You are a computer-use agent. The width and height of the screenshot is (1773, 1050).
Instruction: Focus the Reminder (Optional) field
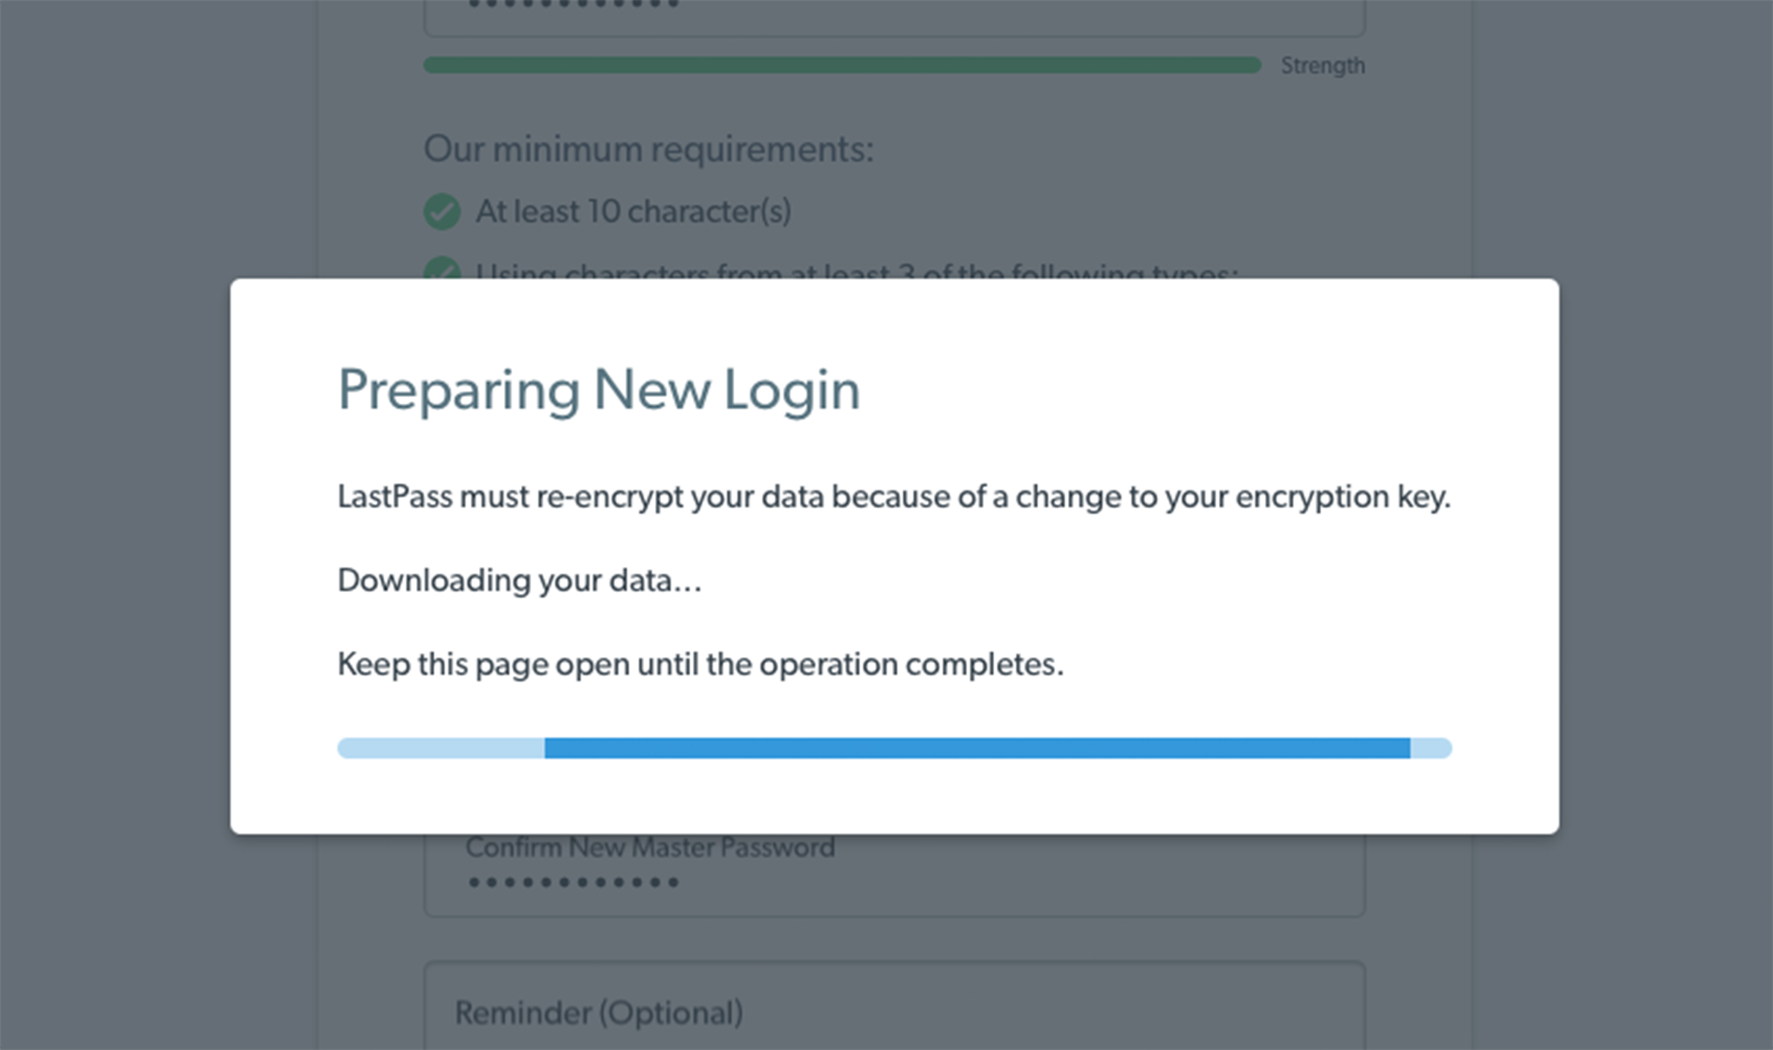[x=894, y=1006]
